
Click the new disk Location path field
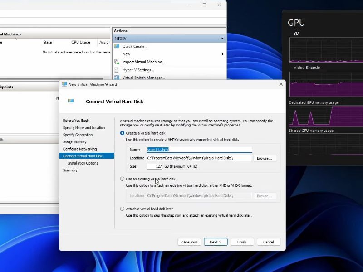click(x=199, y=158)
